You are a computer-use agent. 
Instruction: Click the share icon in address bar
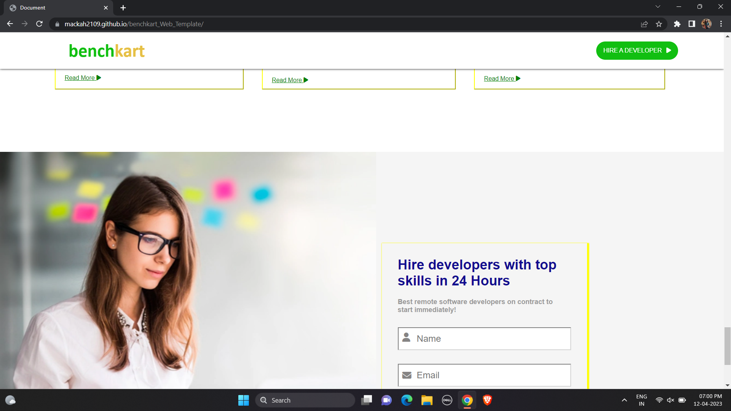[x=644, y=24]
